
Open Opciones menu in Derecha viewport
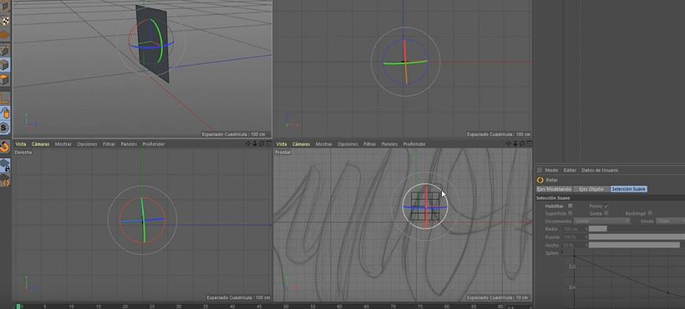coord(87,144)
